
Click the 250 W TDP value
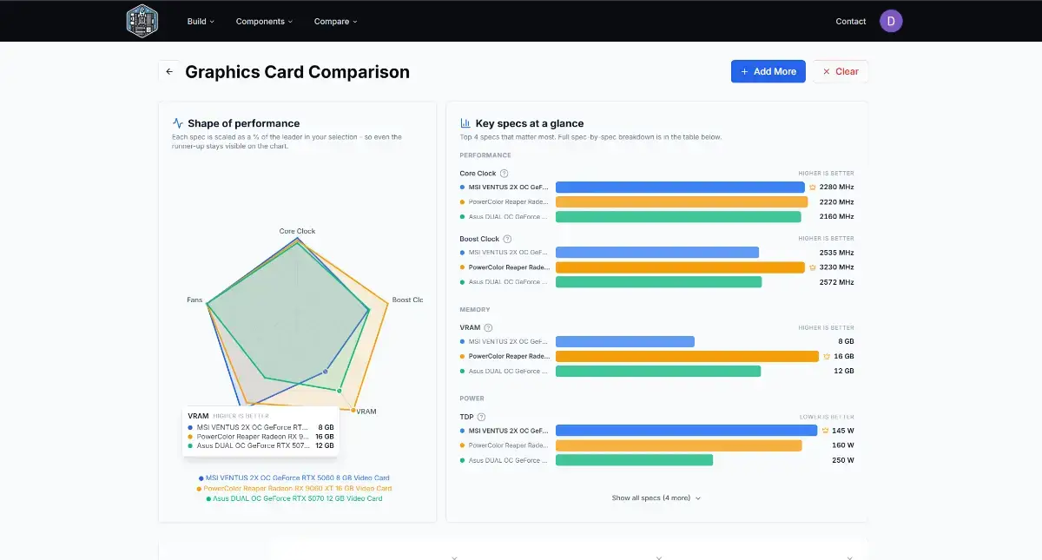pyautogui.click(x=843, y=460)
